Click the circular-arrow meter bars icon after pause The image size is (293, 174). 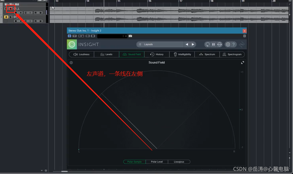click(x=220, y=44)
